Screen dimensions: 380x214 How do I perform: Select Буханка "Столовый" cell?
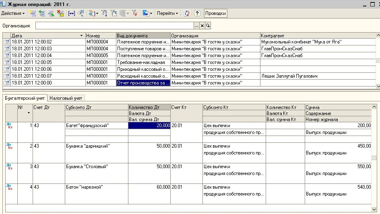tap(97, 167)
